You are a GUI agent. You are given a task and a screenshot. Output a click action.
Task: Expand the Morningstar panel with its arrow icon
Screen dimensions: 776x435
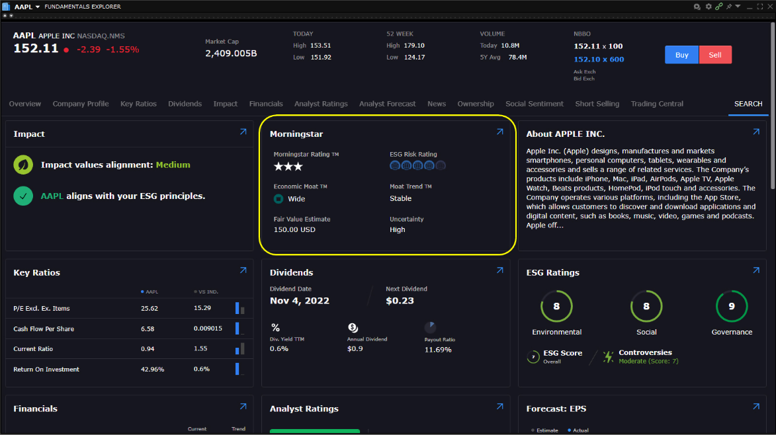499,132
